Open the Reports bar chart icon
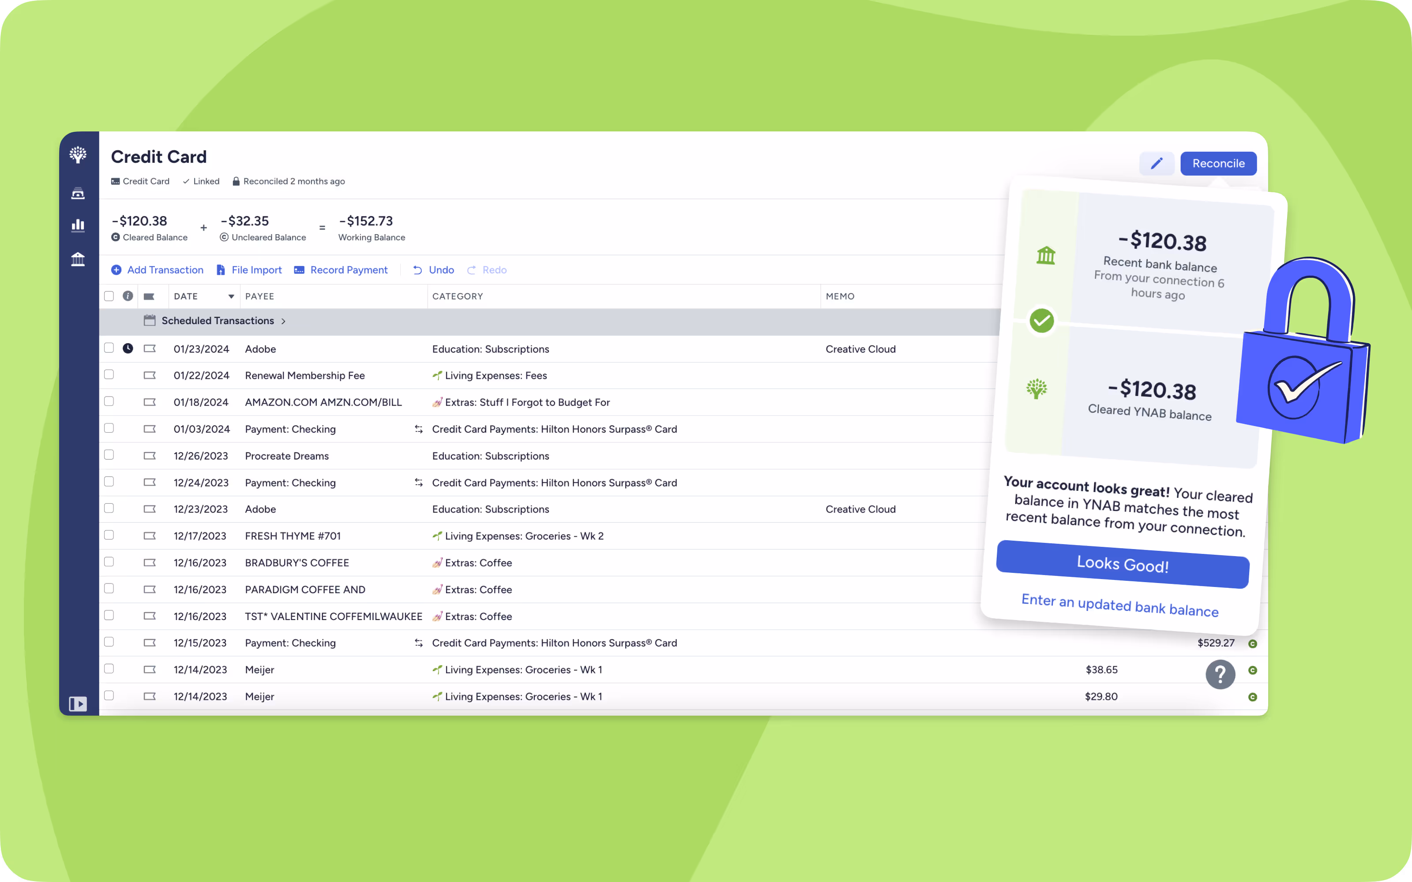This screenshot has height=882, width=1412. click(x=78, y=225)
